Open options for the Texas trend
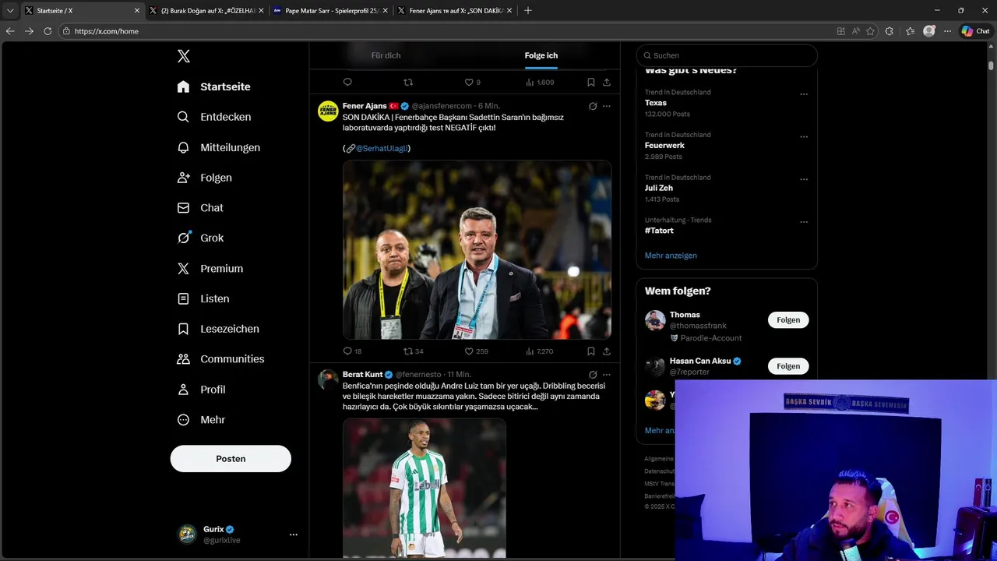 804,94
